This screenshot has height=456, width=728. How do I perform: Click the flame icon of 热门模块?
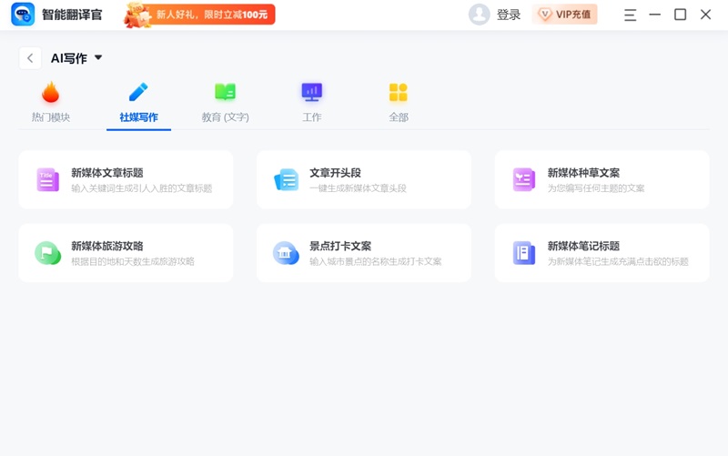(x=51, y=92)
